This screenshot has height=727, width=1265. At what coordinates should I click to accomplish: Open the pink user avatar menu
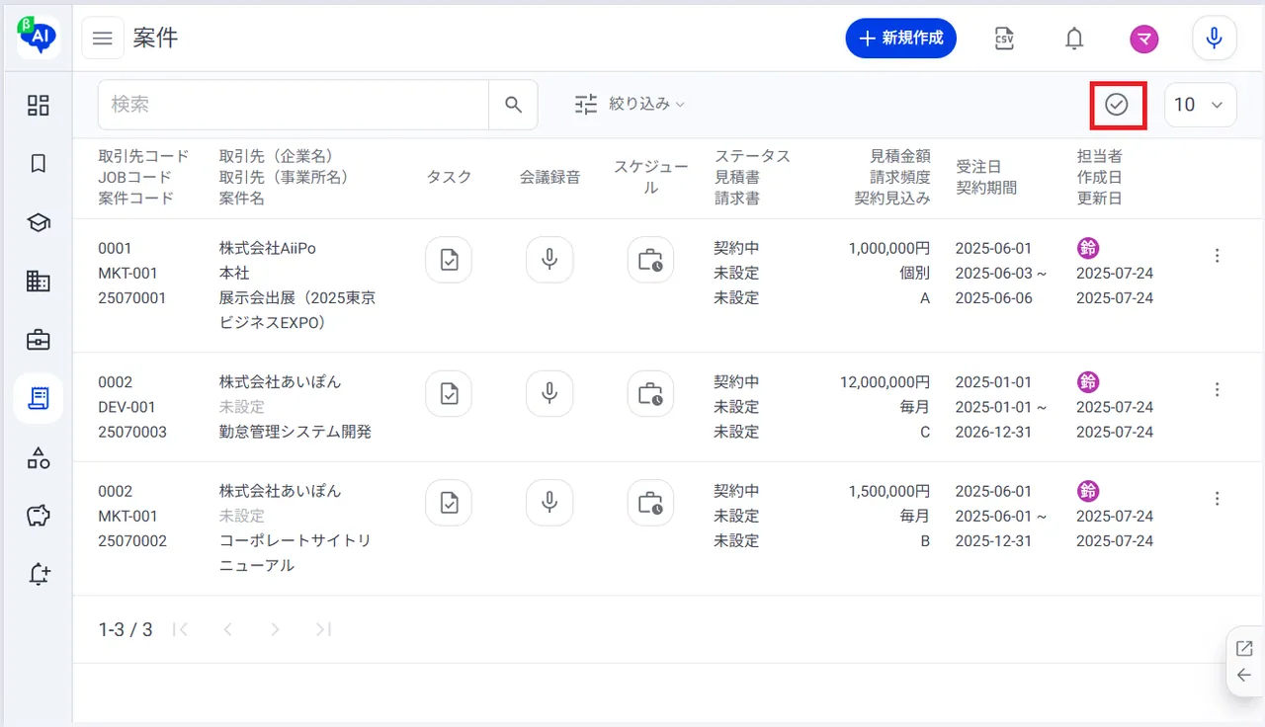coord(1144,39)
